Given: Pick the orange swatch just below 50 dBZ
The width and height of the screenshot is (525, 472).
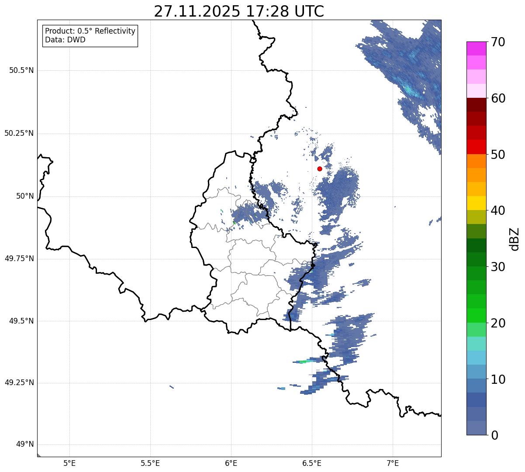Looking at the screenshot, I should click(477, 161).
